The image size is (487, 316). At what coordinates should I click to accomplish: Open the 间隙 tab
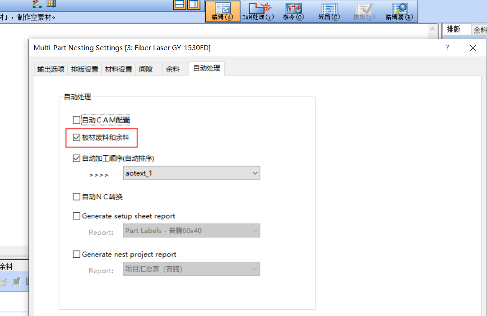pyautogui.click(x=148, y=69)
